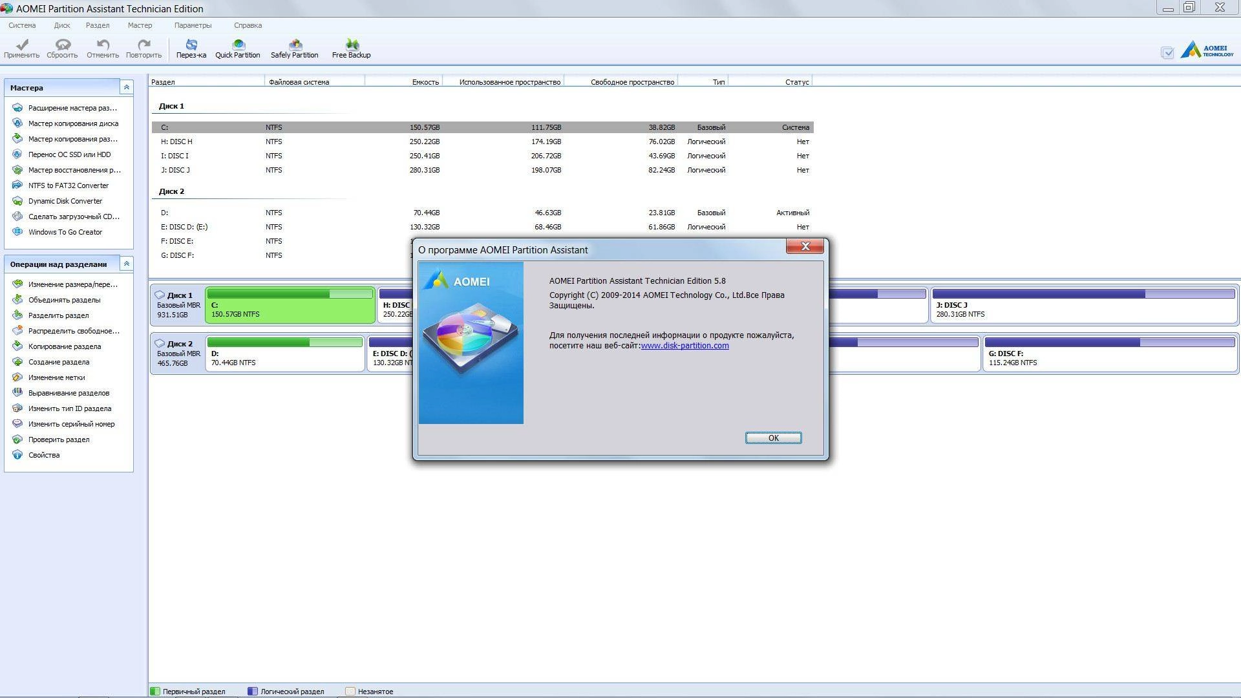Sort by Емкость column header

tap(404, 81)
